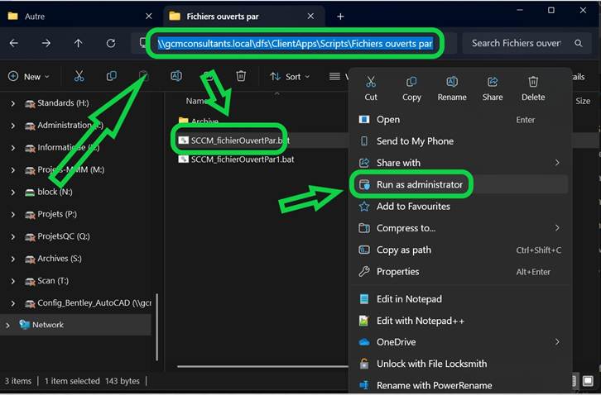Click the toolbar Cut scissors icon
This screenshot has height=395, width=601.
pyautogui.click(x=79, y=76)
